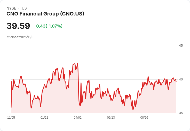Click the US market label

click(24, 8)
